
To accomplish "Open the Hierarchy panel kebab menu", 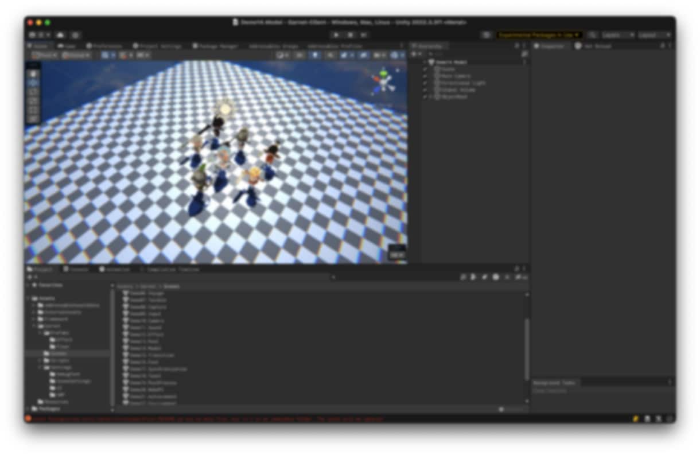I will point(524,46).
